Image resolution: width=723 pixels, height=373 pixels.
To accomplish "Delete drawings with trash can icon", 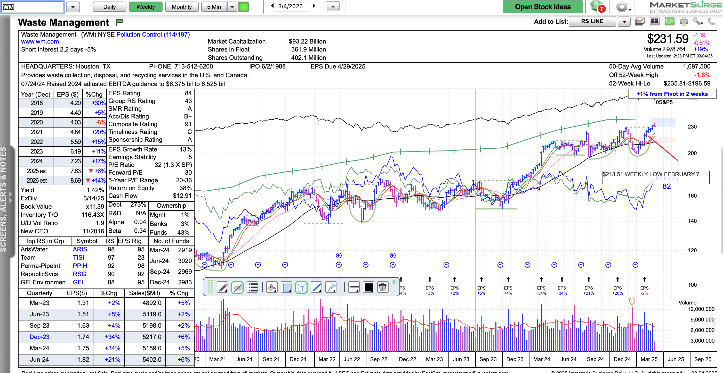I will tap(383, 287).
